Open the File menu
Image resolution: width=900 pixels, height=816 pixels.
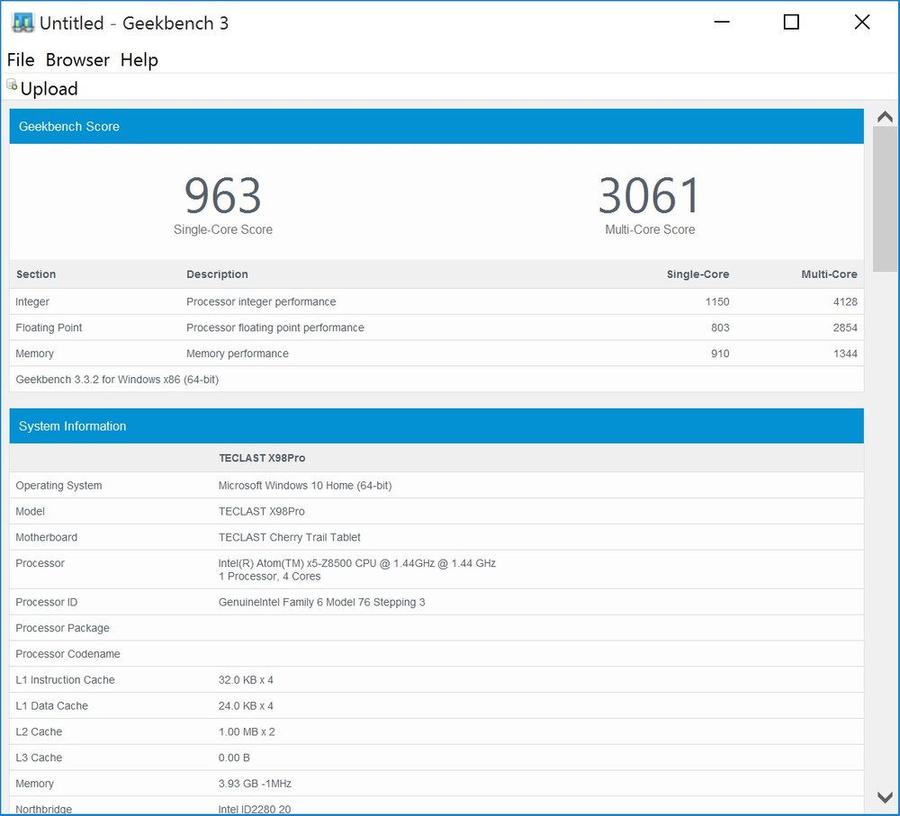21,59
